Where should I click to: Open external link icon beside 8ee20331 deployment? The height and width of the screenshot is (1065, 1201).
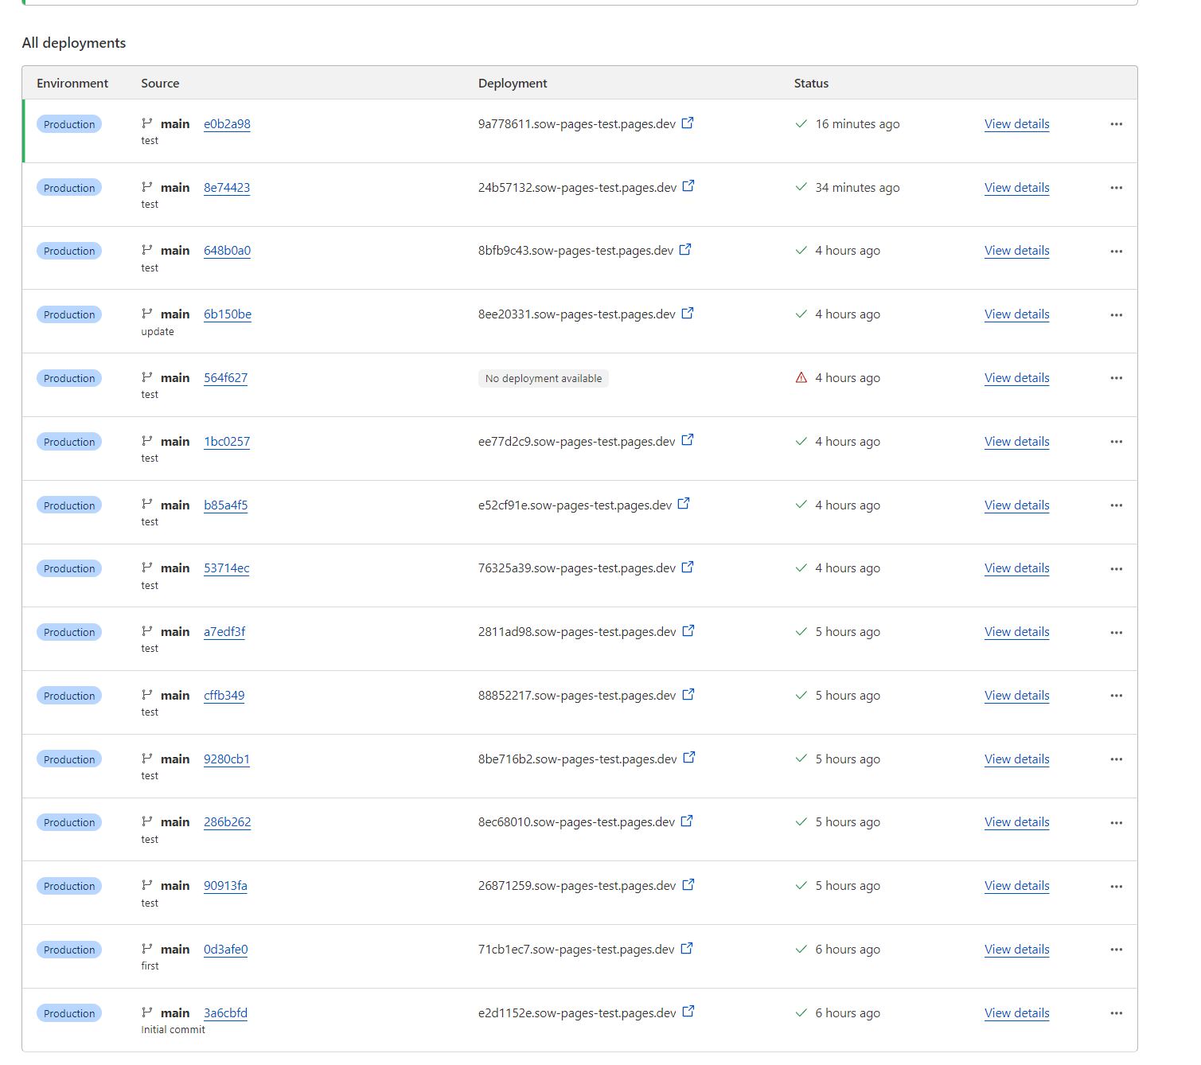(688, 313)
